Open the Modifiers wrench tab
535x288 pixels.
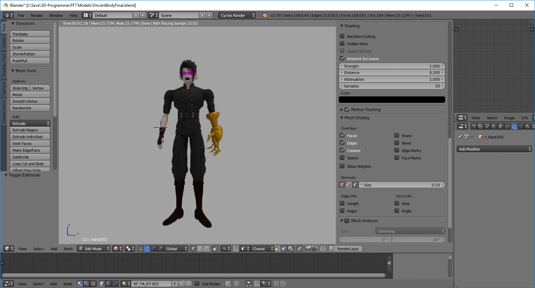point(514,126)
